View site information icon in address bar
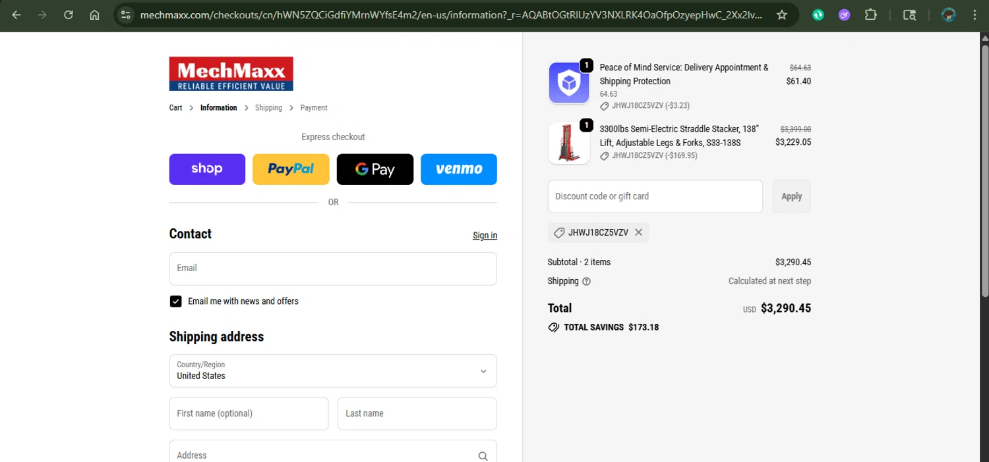Screen dimensions: 989x462 click(x=126, y=14)
